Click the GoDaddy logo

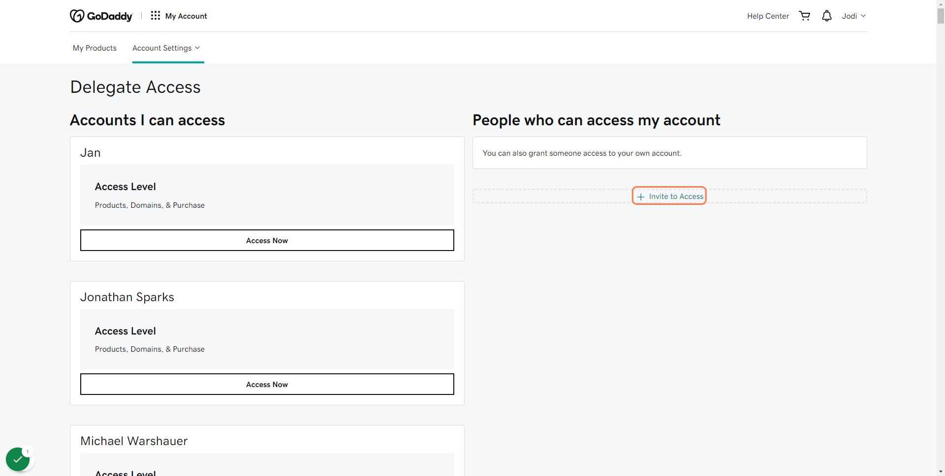pyautogui.click(x=101, y=16)
